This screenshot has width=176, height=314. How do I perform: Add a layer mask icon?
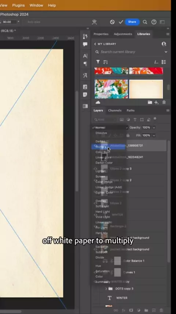[x=131, y=310]
